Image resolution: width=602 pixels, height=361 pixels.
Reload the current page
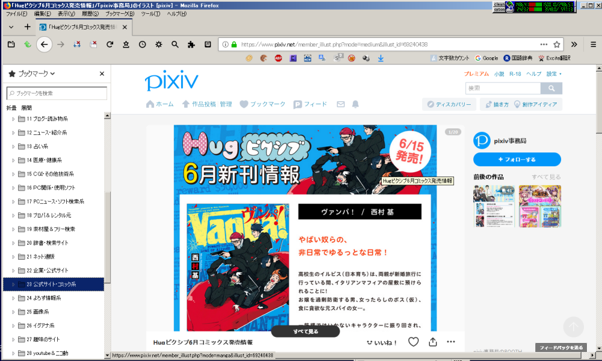click(110, 45)
